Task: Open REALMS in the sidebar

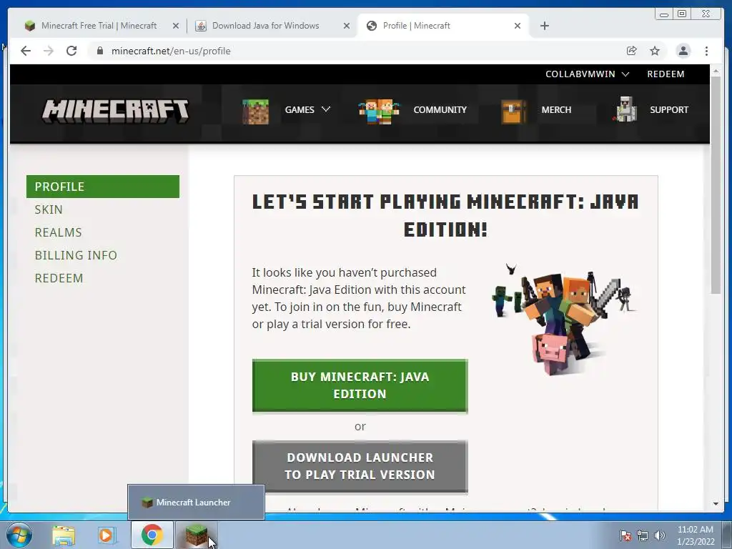Action: (x=59, y=232)
